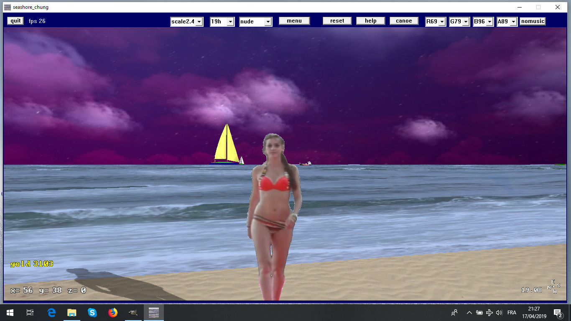The height and width of the screenshot is (321, 571).
Task: Toggle the nomusic button
Action: 533,21
